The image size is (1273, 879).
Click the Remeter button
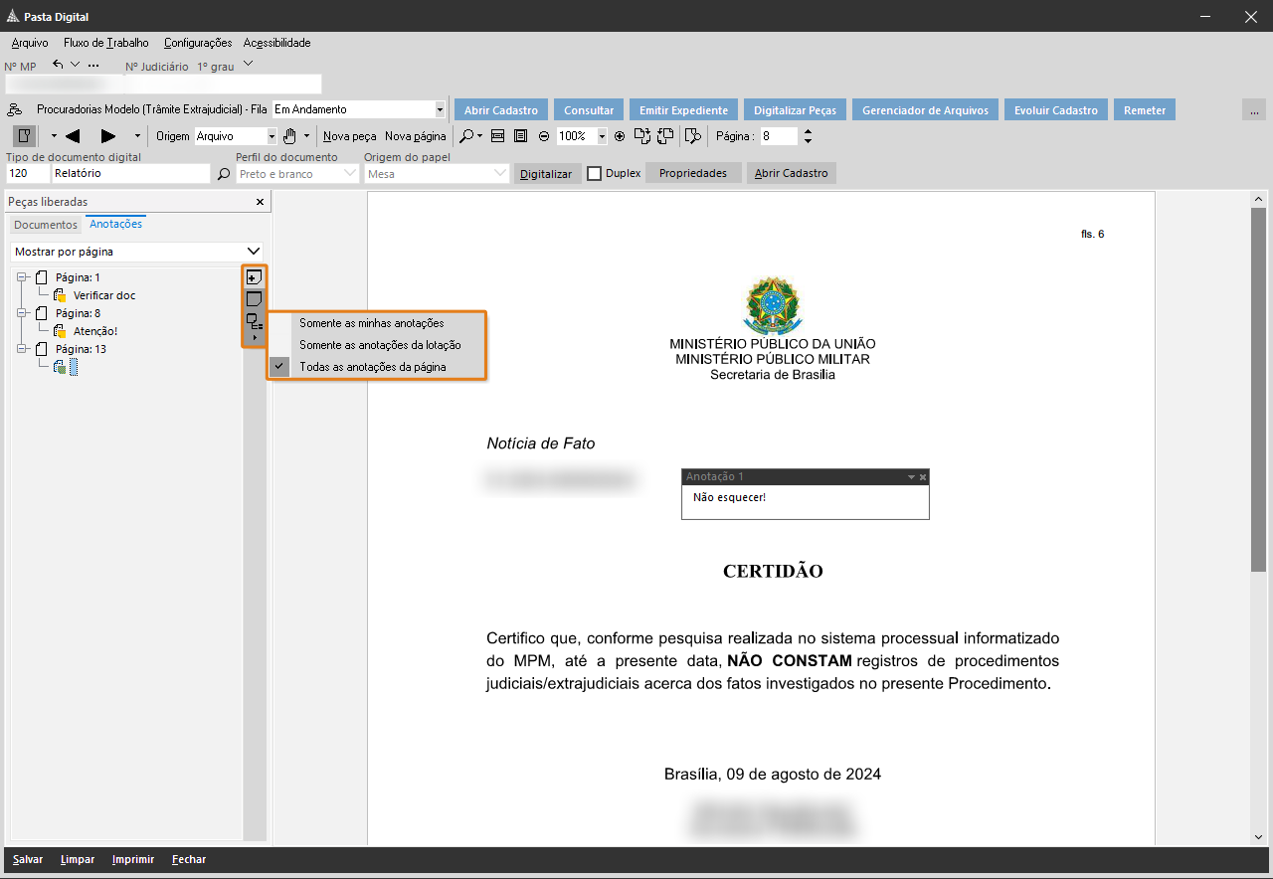click(x=1145, y=109)
